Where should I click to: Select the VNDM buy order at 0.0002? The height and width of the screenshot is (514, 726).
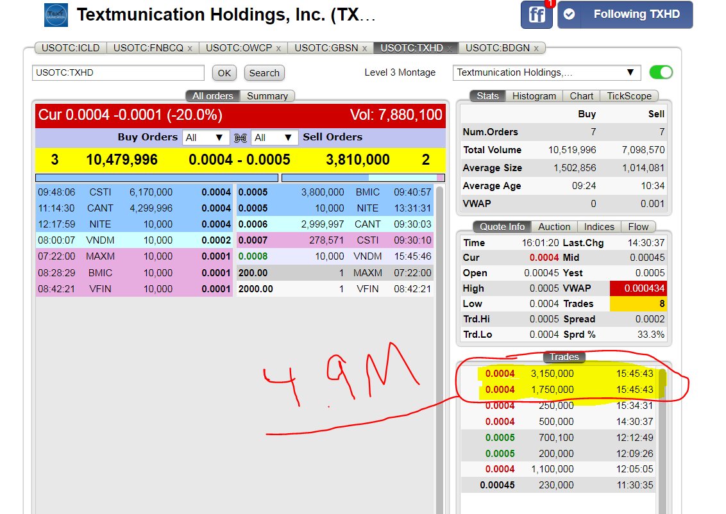pyautogui.click(x=134, y=240)
